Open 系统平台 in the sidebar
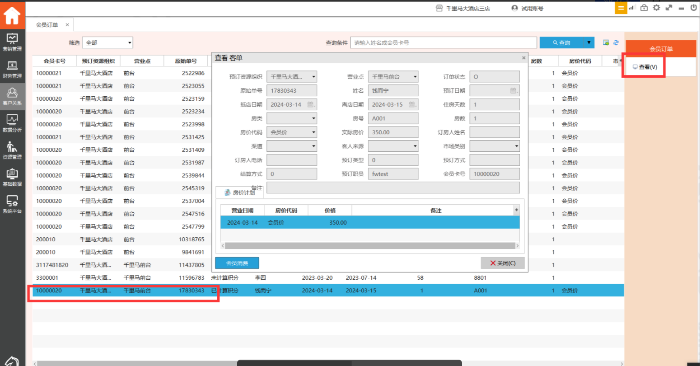Viewport: 700px width, 366px height. [12, 204]
